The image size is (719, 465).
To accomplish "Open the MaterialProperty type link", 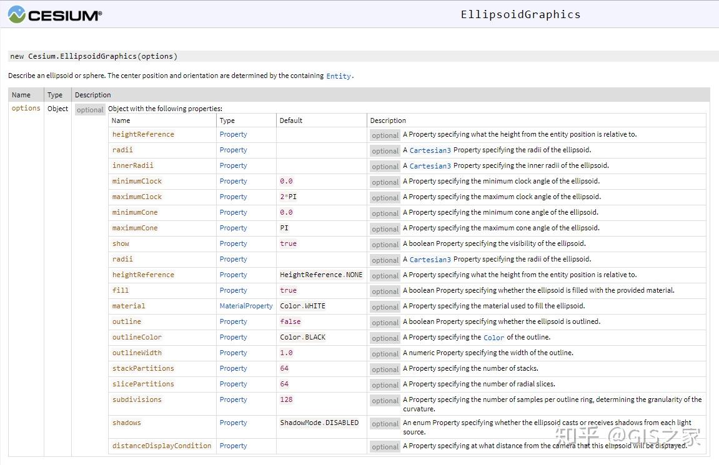I will click(x=246, y=306).
